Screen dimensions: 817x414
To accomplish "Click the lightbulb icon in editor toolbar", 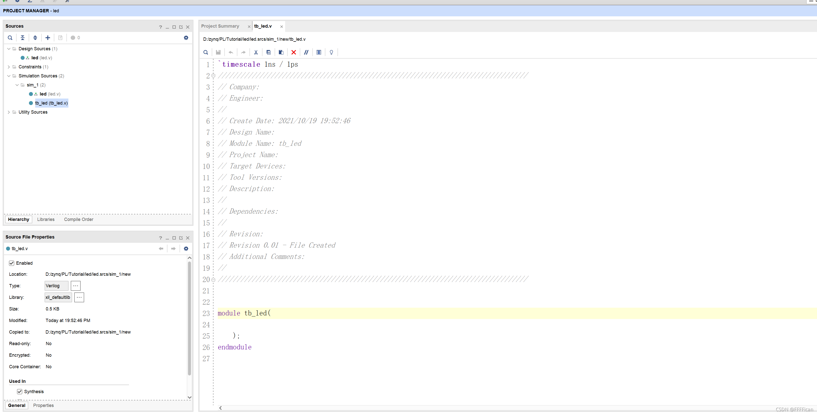I will pyautogui.click(x=331, y=52).
